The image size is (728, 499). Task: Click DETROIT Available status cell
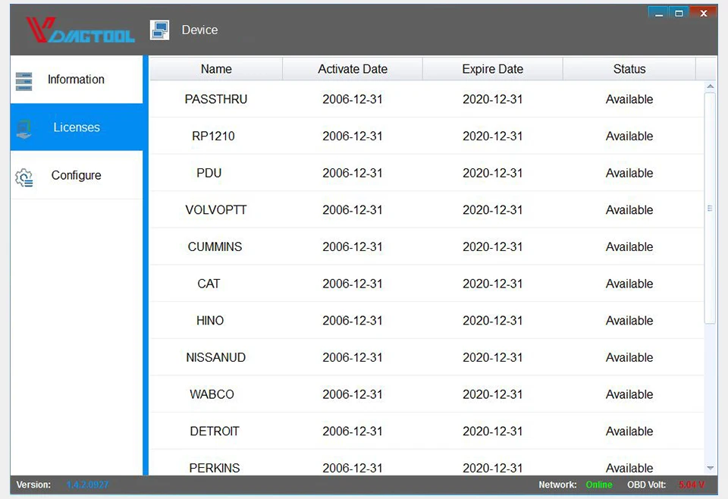[629, 432]
